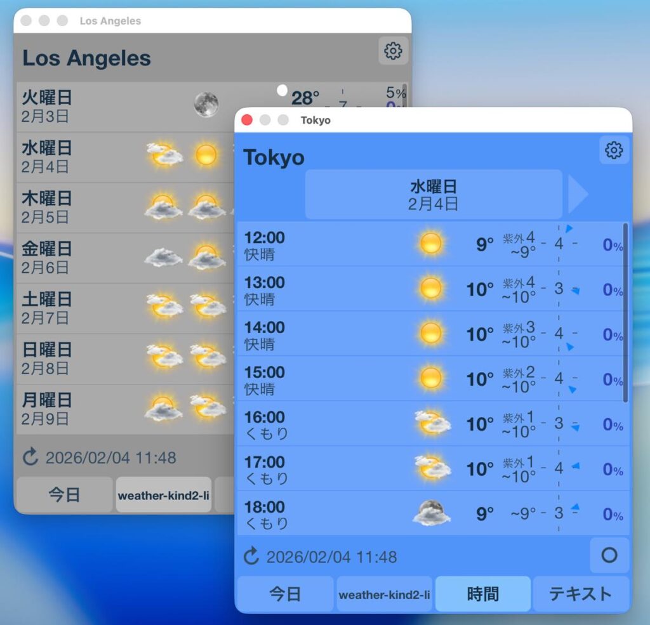Screen dimensions: 650x625
Task: Click refresh icon in Los Angeles window
Action: 30,457
